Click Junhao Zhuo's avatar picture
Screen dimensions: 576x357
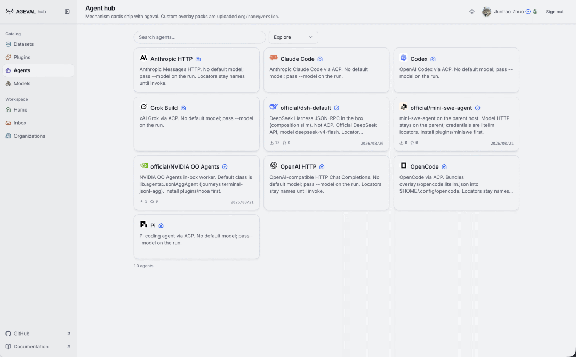point(486,12)
